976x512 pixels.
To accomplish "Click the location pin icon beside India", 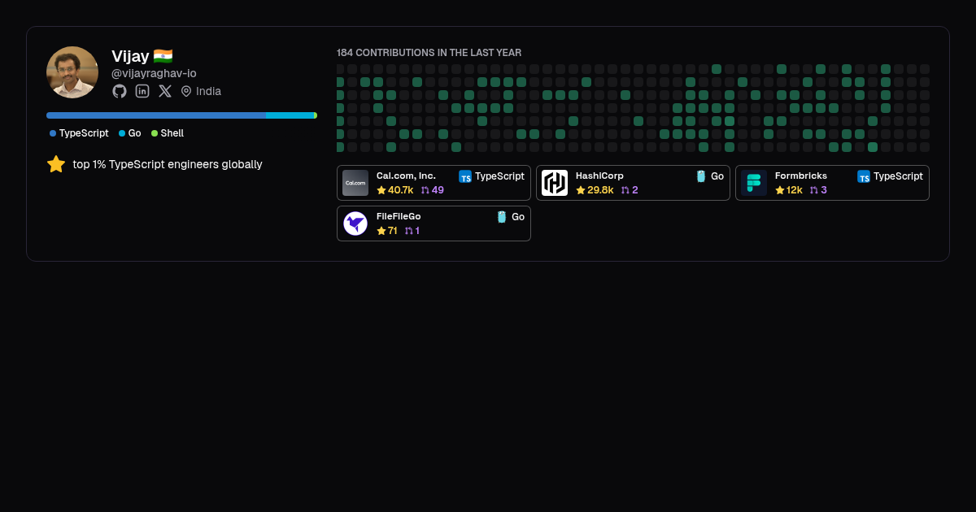I will coord(186,91).
